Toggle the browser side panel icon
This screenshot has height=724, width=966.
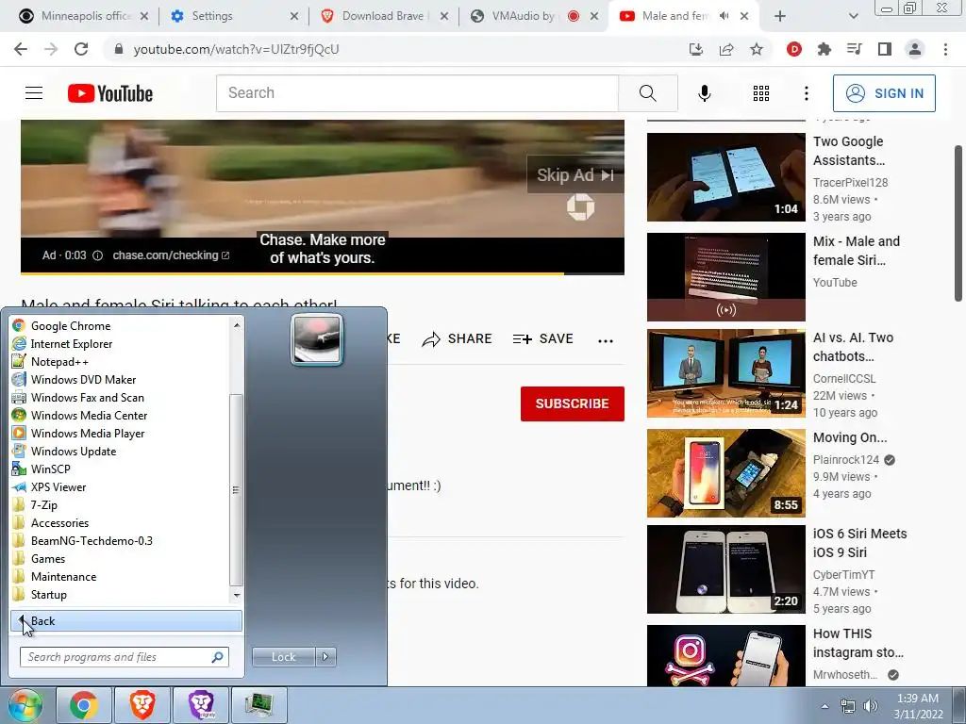tap(884, 49)
